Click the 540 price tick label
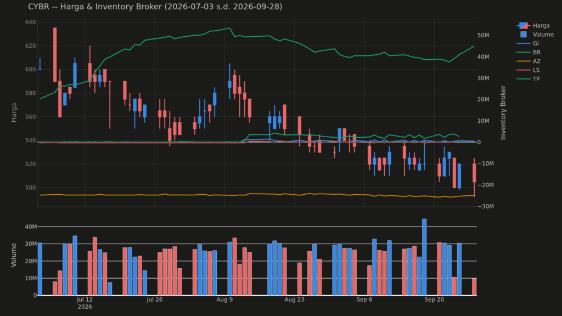This screenshot has height=316, width=562. (x=31, y=140)
